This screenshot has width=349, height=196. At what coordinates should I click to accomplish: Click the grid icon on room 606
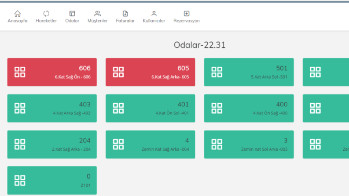[x=20, y=72]
